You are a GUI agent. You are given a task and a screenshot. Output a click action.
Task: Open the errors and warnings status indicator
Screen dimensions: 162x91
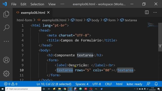point(11,84)
